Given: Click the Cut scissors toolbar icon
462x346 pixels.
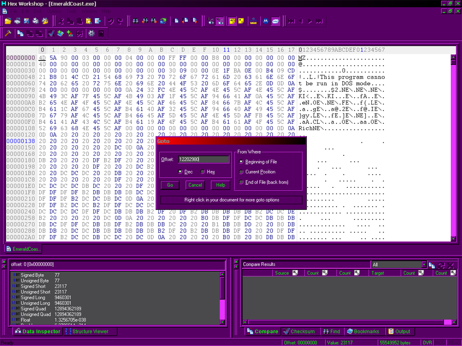Looking at the screenshot, I should tap(61, 21).
